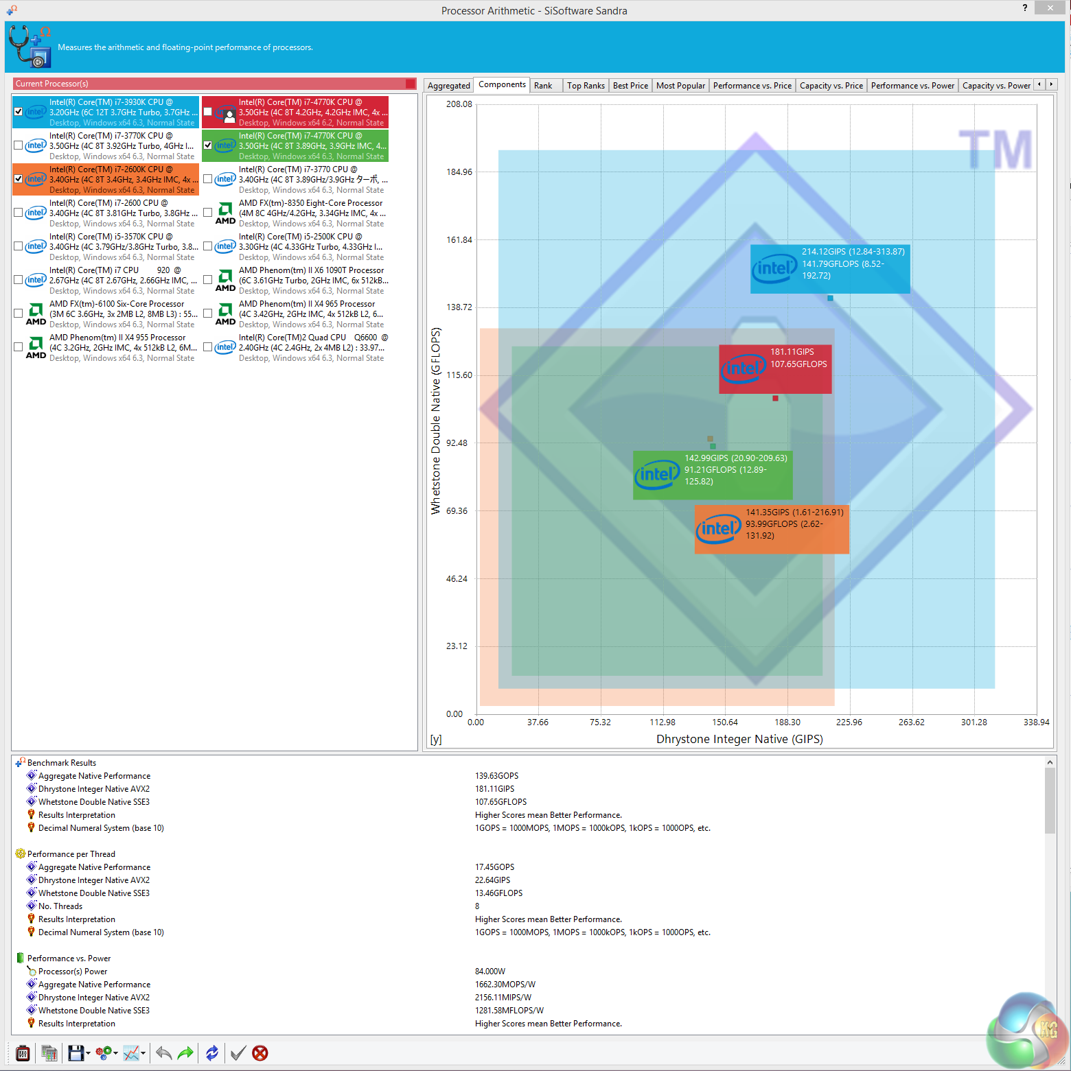Screen dimensions: 1071x1071
Task: Click the AMD logo for Phenom II X4 965
Action: coord(225,314)
